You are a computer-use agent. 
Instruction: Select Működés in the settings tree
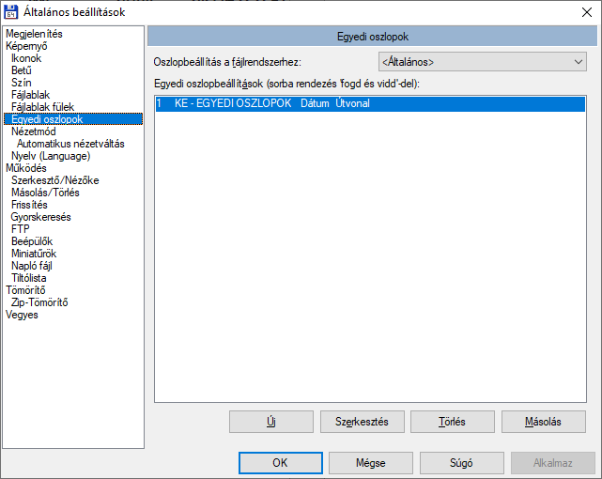point(26,168)
